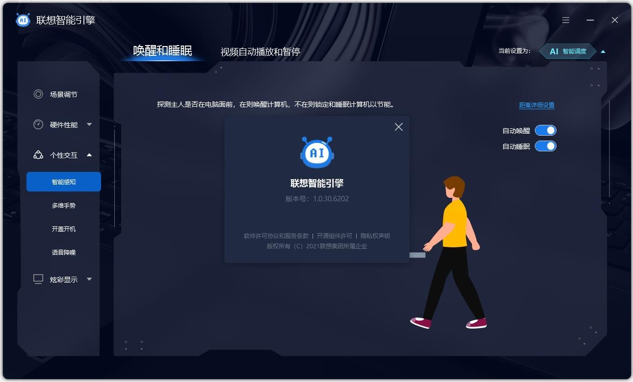The image size is (633, 382).
Task: Click the AI robot icon in about dialog
Action: (x=317, y=152)
